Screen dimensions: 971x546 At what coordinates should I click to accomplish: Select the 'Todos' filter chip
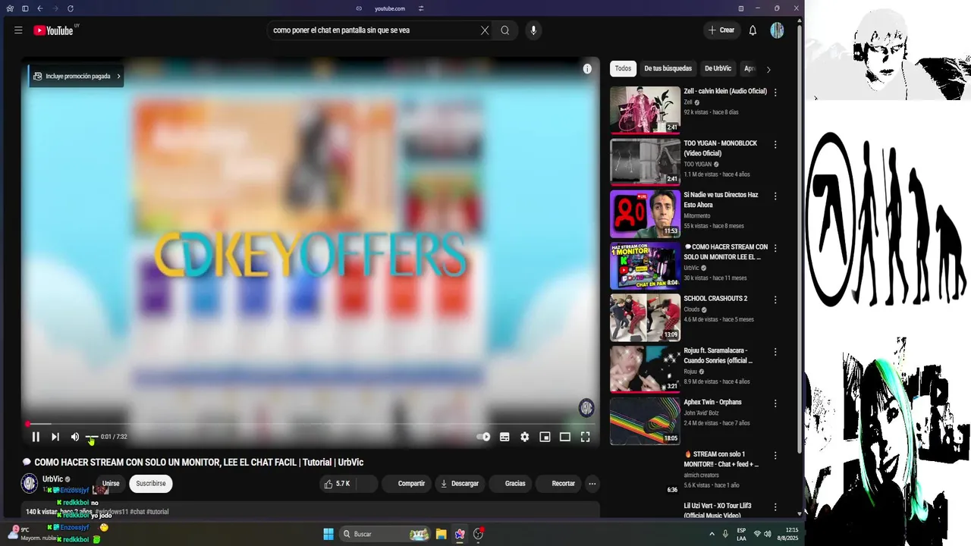click(x=623, y=68)
